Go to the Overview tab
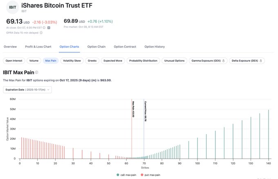This screenshot has height=179, width=278. [10, 47]
